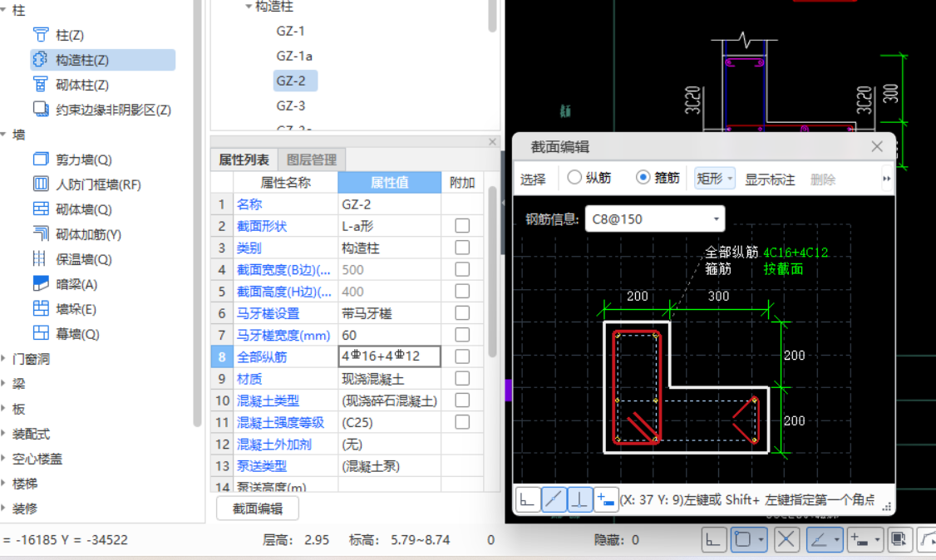Expand the 楼梯 category

pyautogui.click(x=3, y=484)
